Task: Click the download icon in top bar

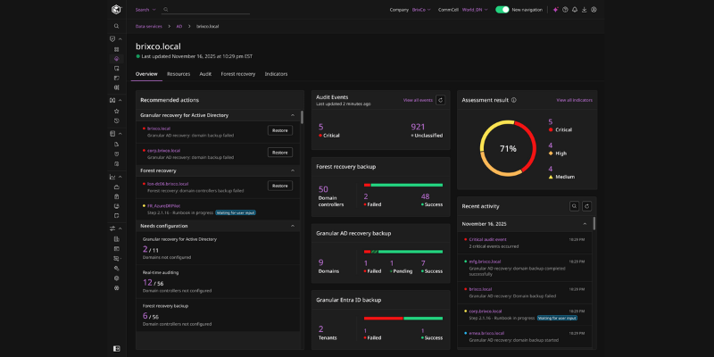Action: tap(585, 10)
